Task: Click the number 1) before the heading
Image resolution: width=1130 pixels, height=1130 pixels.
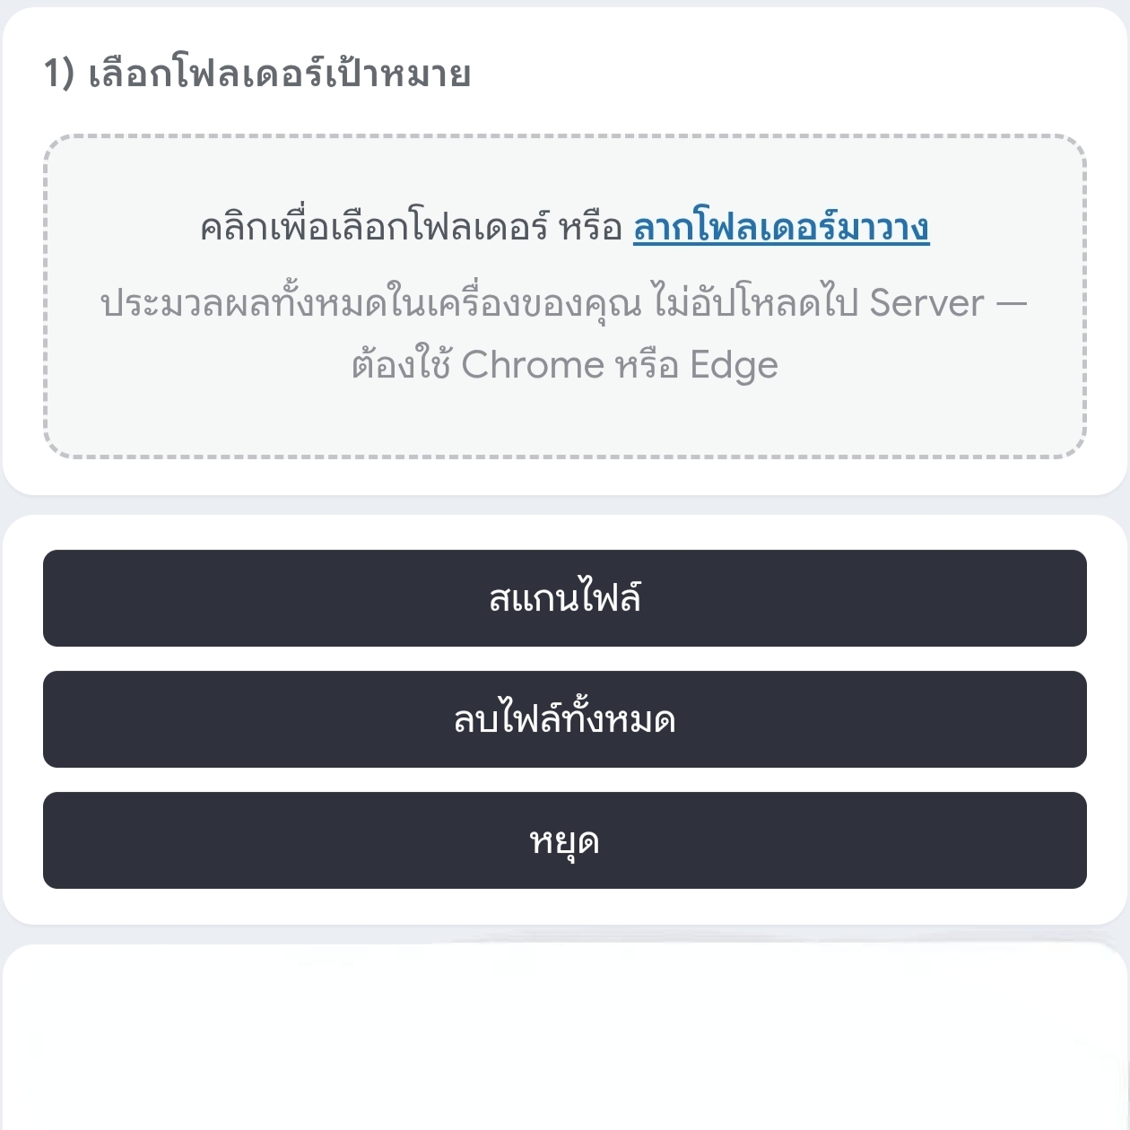Action: click(x=59, y=73)
